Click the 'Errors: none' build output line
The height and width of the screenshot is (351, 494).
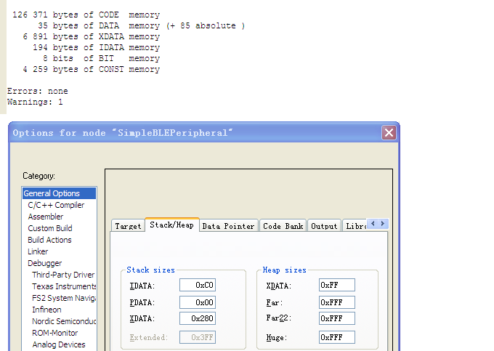(38, 91)
